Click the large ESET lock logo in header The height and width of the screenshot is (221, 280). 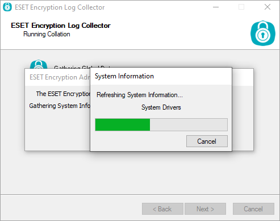point(263,34)
